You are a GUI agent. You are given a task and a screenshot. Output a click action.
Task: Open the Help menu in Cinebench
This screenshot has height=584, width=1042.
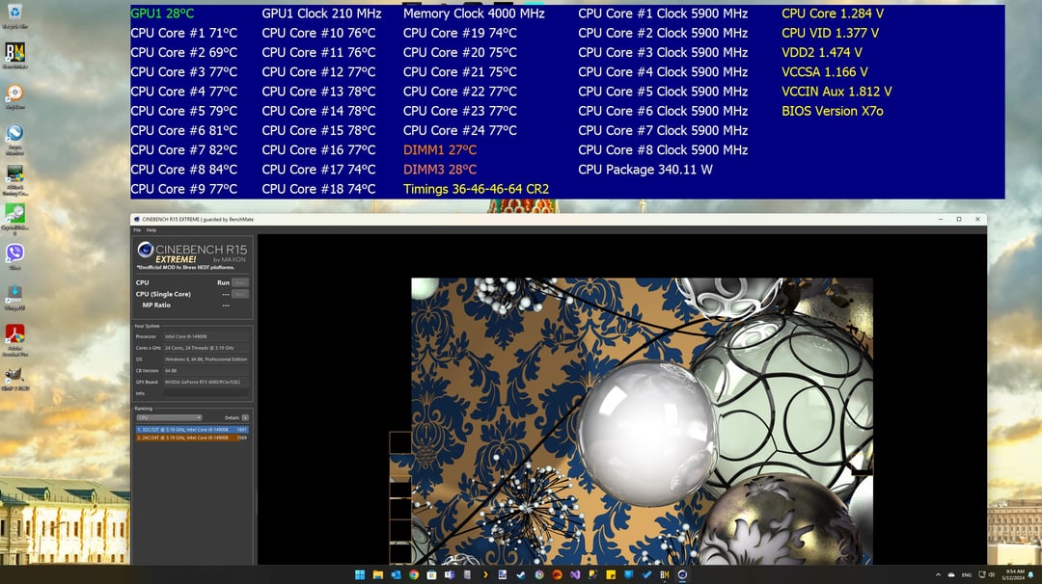pos(151,230)
